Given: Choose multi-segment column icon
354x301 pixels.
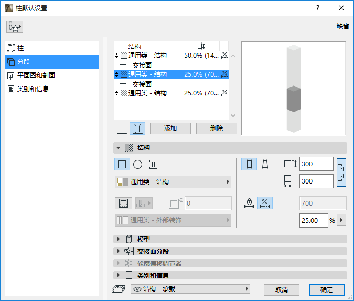Looking at the screenshot, I should point(137,128).
